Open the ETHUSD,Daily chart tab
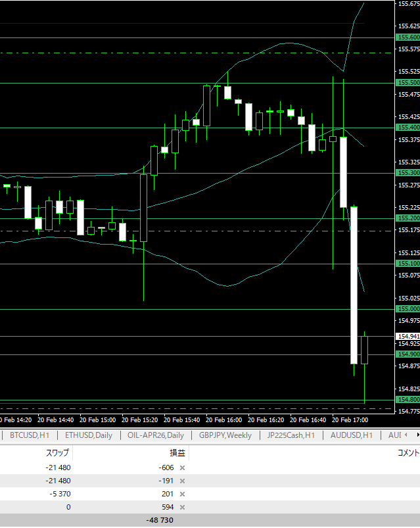This screenshot has height=528, width=420. tap(88, 435)
